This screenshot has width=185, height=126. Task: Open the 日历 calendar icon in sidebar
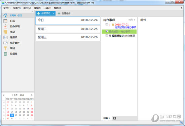click(5, 21)
